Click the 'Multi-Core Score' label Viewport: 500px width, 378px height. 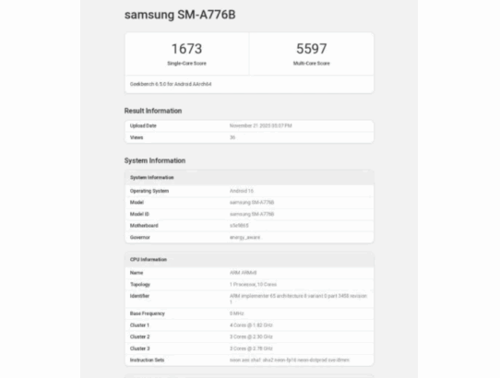pos(312,64)
